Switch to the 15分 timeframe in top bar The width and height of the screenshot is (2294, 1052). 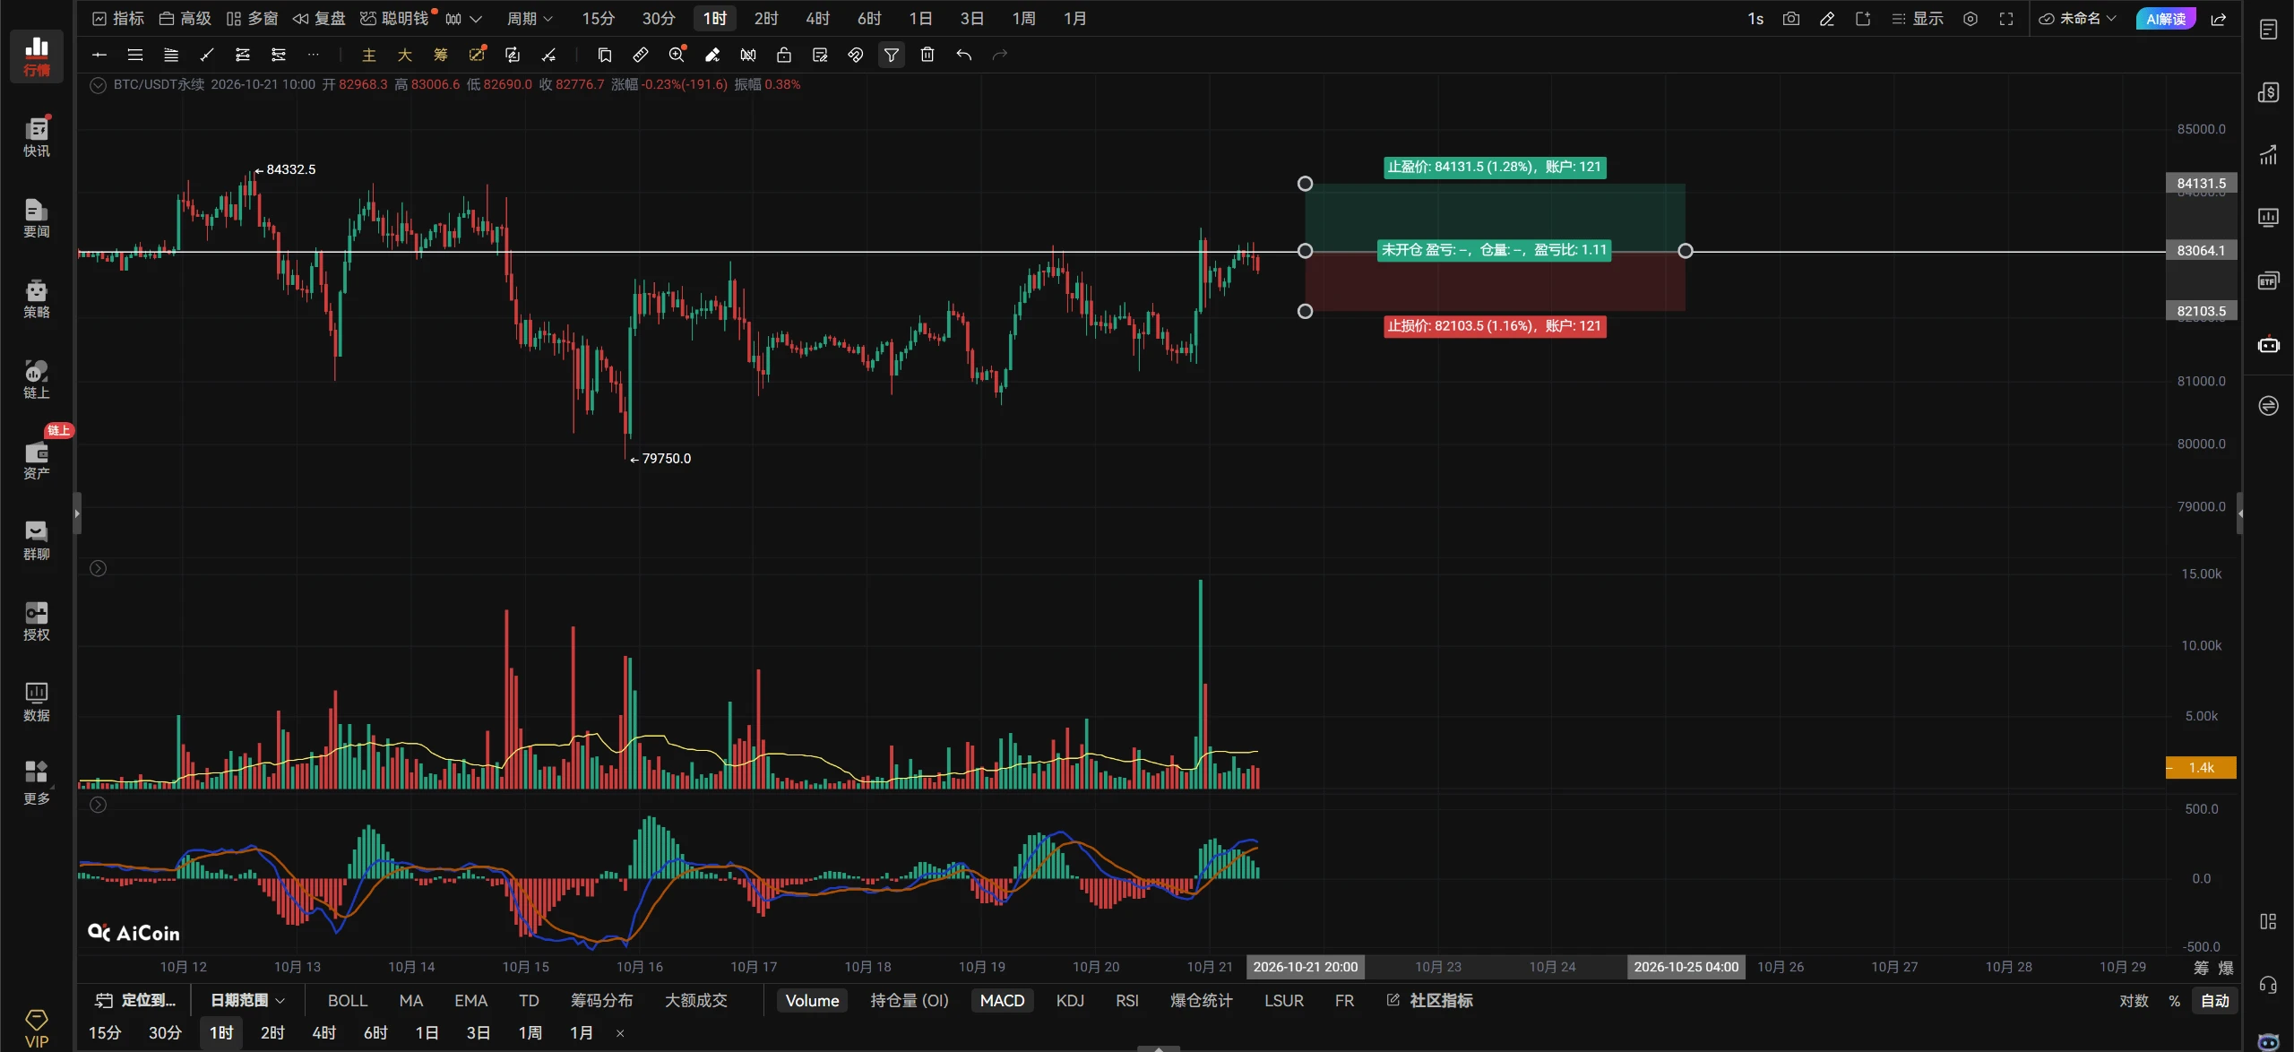tap(599, 19)
